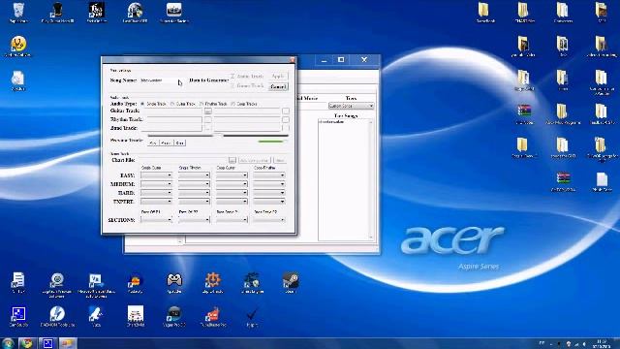
Task: Click the Guitar Track path field
Action: pos(172,111)
